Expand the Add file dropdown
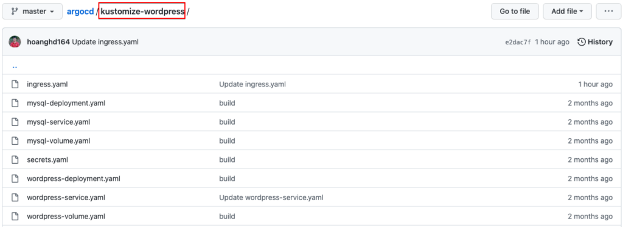 coord(568,12)
